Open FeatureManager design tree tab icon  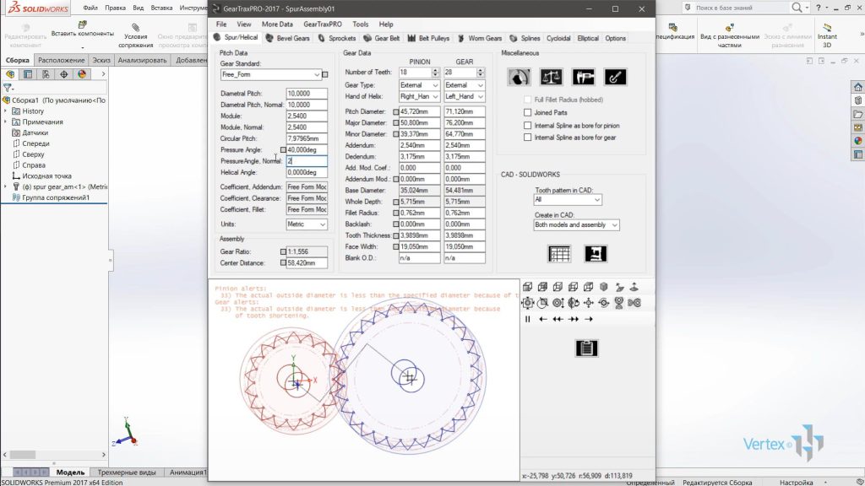pos(10,74)
